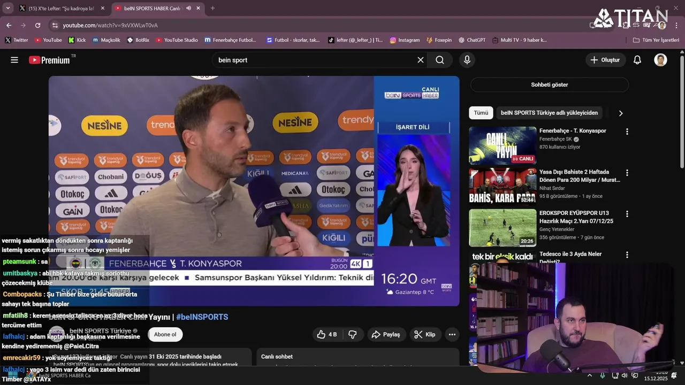Open the YouTube guide hamburger menu
The width and height of the screenshot is (685, 385).
pyautogui.click(x=14, y=60)
